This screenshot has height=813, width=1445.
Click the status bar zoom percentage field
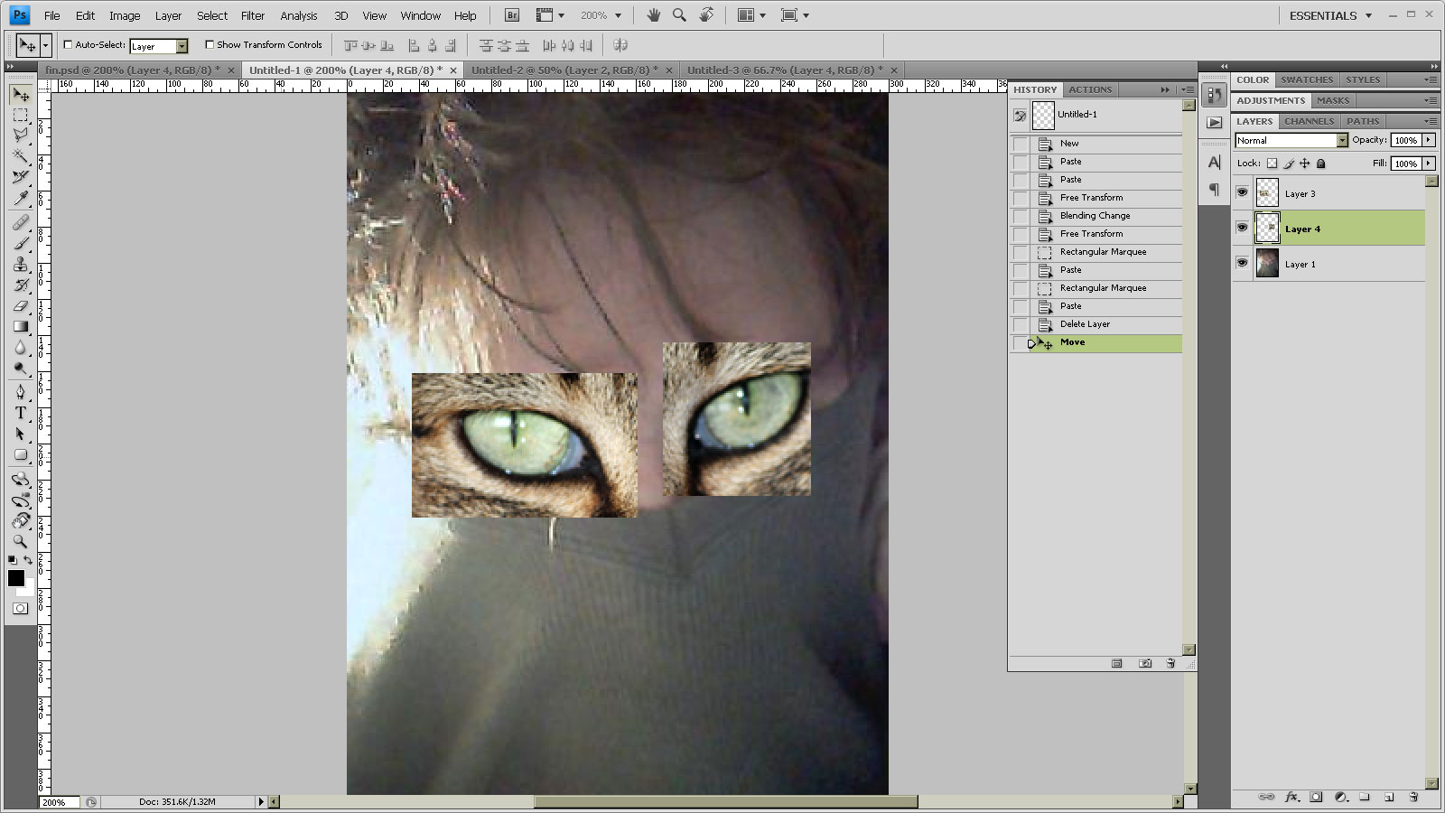60,802
